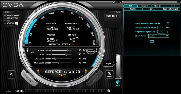Select profile slot 4

click(x=53, y=91)
